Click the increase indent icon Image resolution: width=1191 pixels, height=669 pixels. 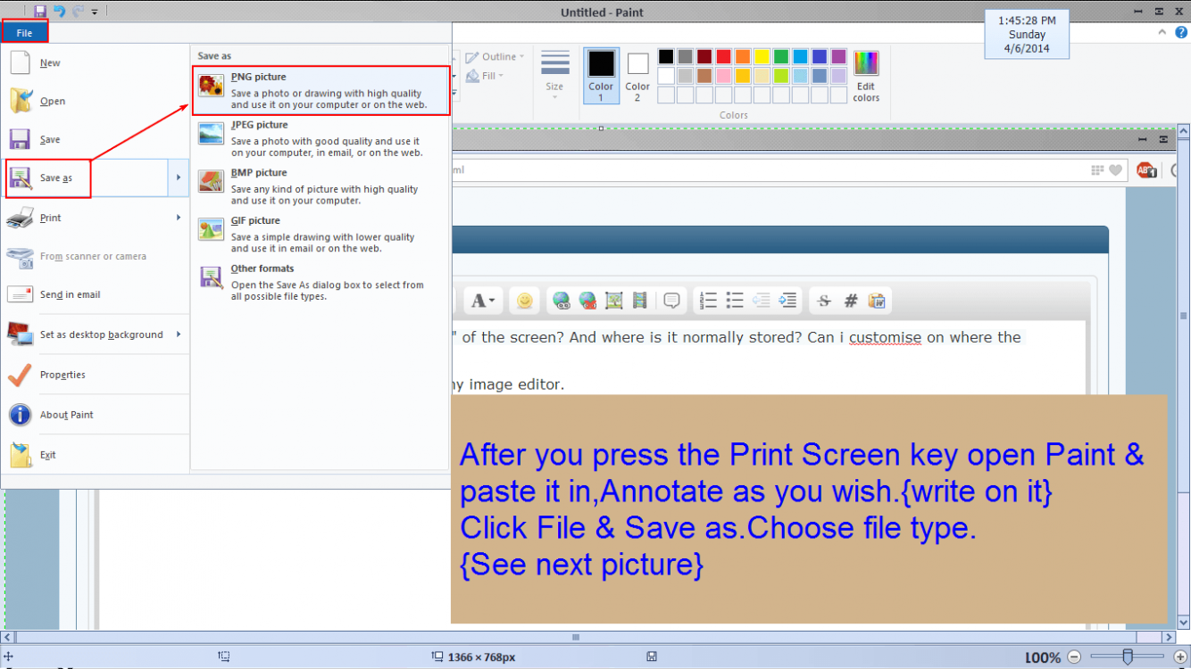[x=787, y=301]
